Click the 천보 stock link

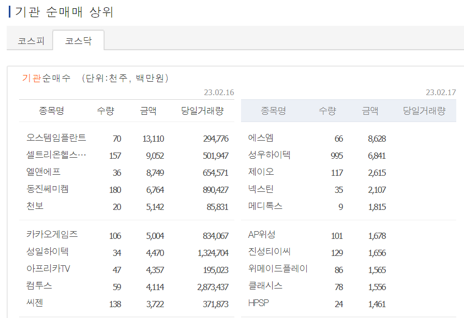coord(35,206)
